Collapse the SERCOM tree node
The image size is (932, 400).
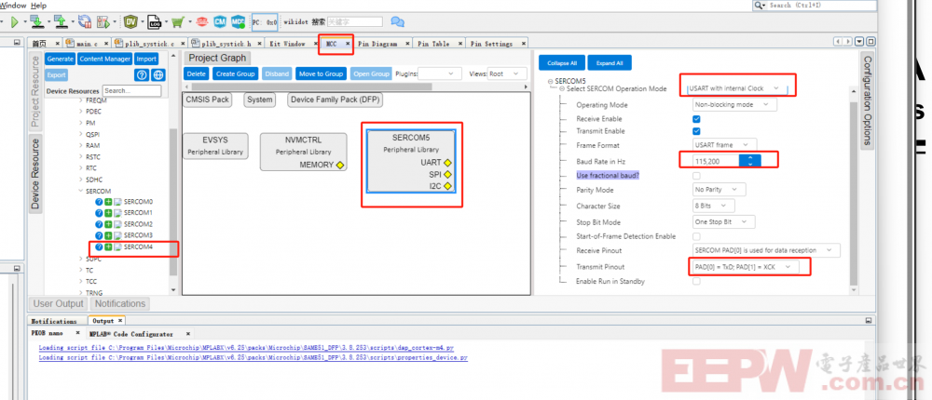[x=81, y=191]
